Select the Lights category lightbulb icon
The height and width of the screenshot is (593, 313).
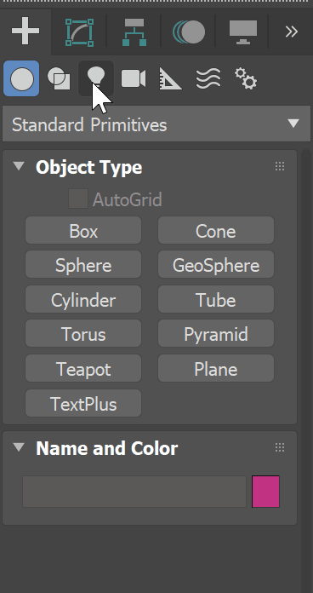[96, 78]
